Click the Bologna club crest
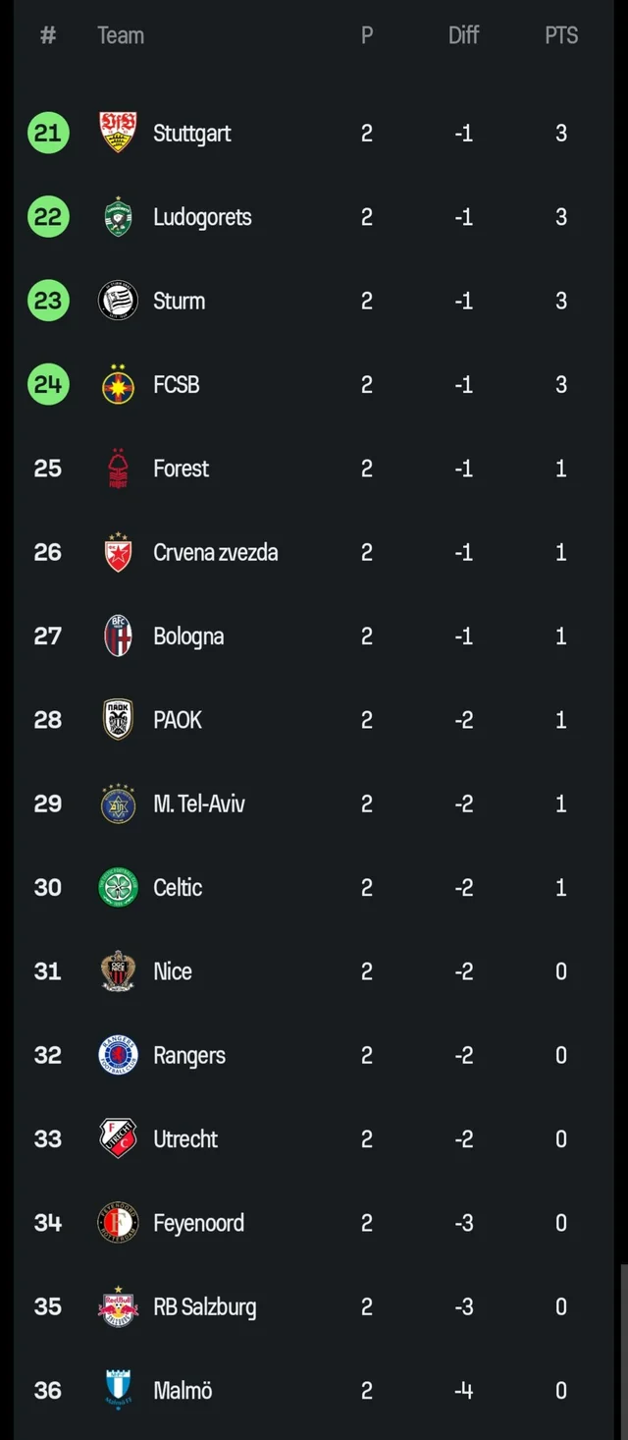Image resolution: width=628 pixels, height=1440 pixels. [117, 636]
